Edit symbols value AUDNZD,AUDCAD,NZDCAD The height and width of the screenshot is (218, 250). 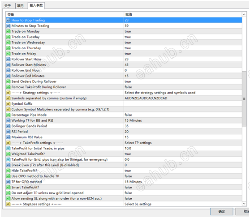183,98
